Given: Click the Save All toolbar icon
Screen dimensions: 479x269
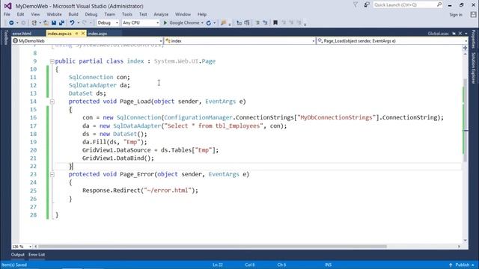Looking at the screenshot, I should (61, 23).
